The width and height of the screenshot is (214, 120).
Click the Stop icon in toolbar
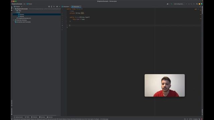(194, 4)
